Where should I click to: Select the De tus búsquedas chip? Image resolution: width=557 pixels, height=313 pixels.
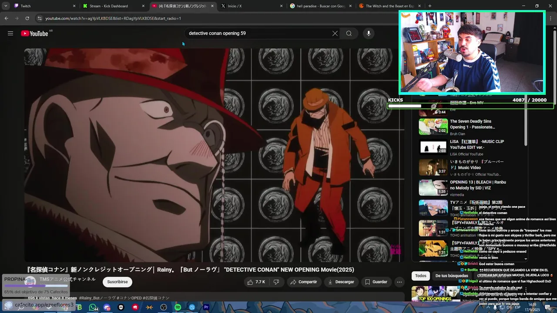point(452,276)
